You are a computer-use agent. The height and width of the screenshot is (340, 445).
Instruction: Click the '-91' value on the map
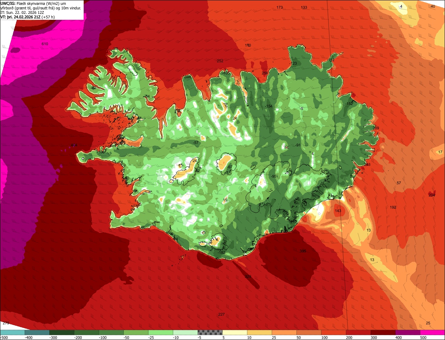coord(298,145)
